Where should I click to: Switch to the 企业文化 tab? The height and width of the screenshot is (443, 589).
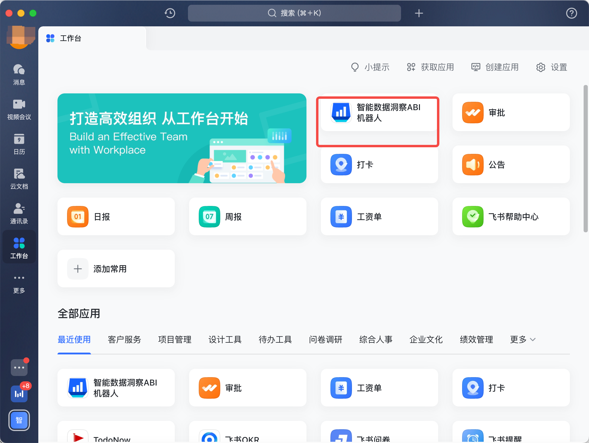tap(426, 339)
